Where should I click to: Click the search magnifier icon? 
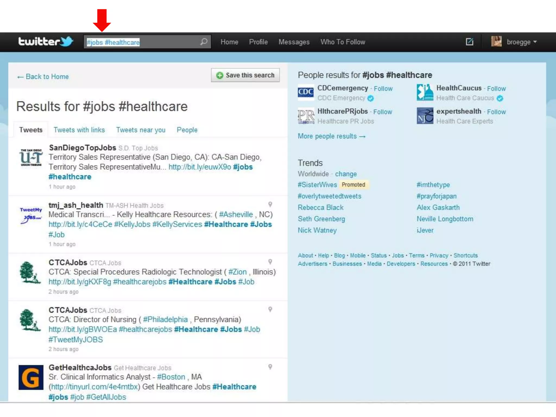pyautogui.click(x=204, y=42)
